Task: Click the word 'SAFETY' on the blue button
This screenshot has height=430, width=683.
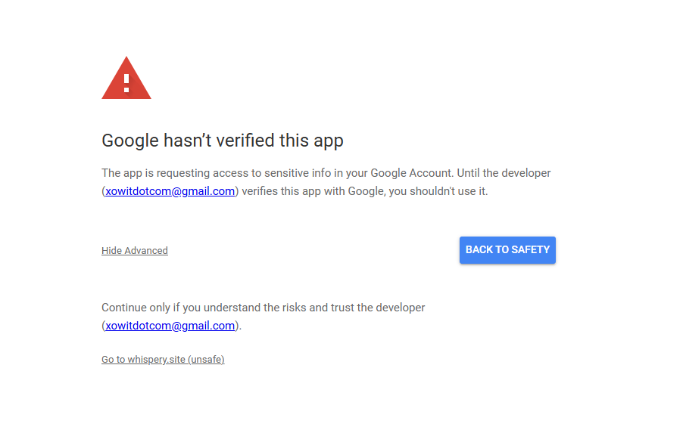Action: [x=531, y=250]
